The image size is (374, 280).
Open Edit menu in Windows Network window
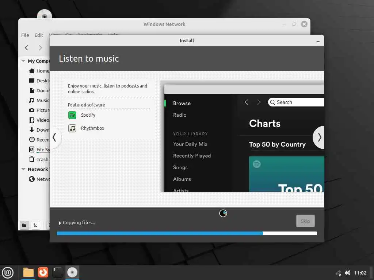pos(39,35)
